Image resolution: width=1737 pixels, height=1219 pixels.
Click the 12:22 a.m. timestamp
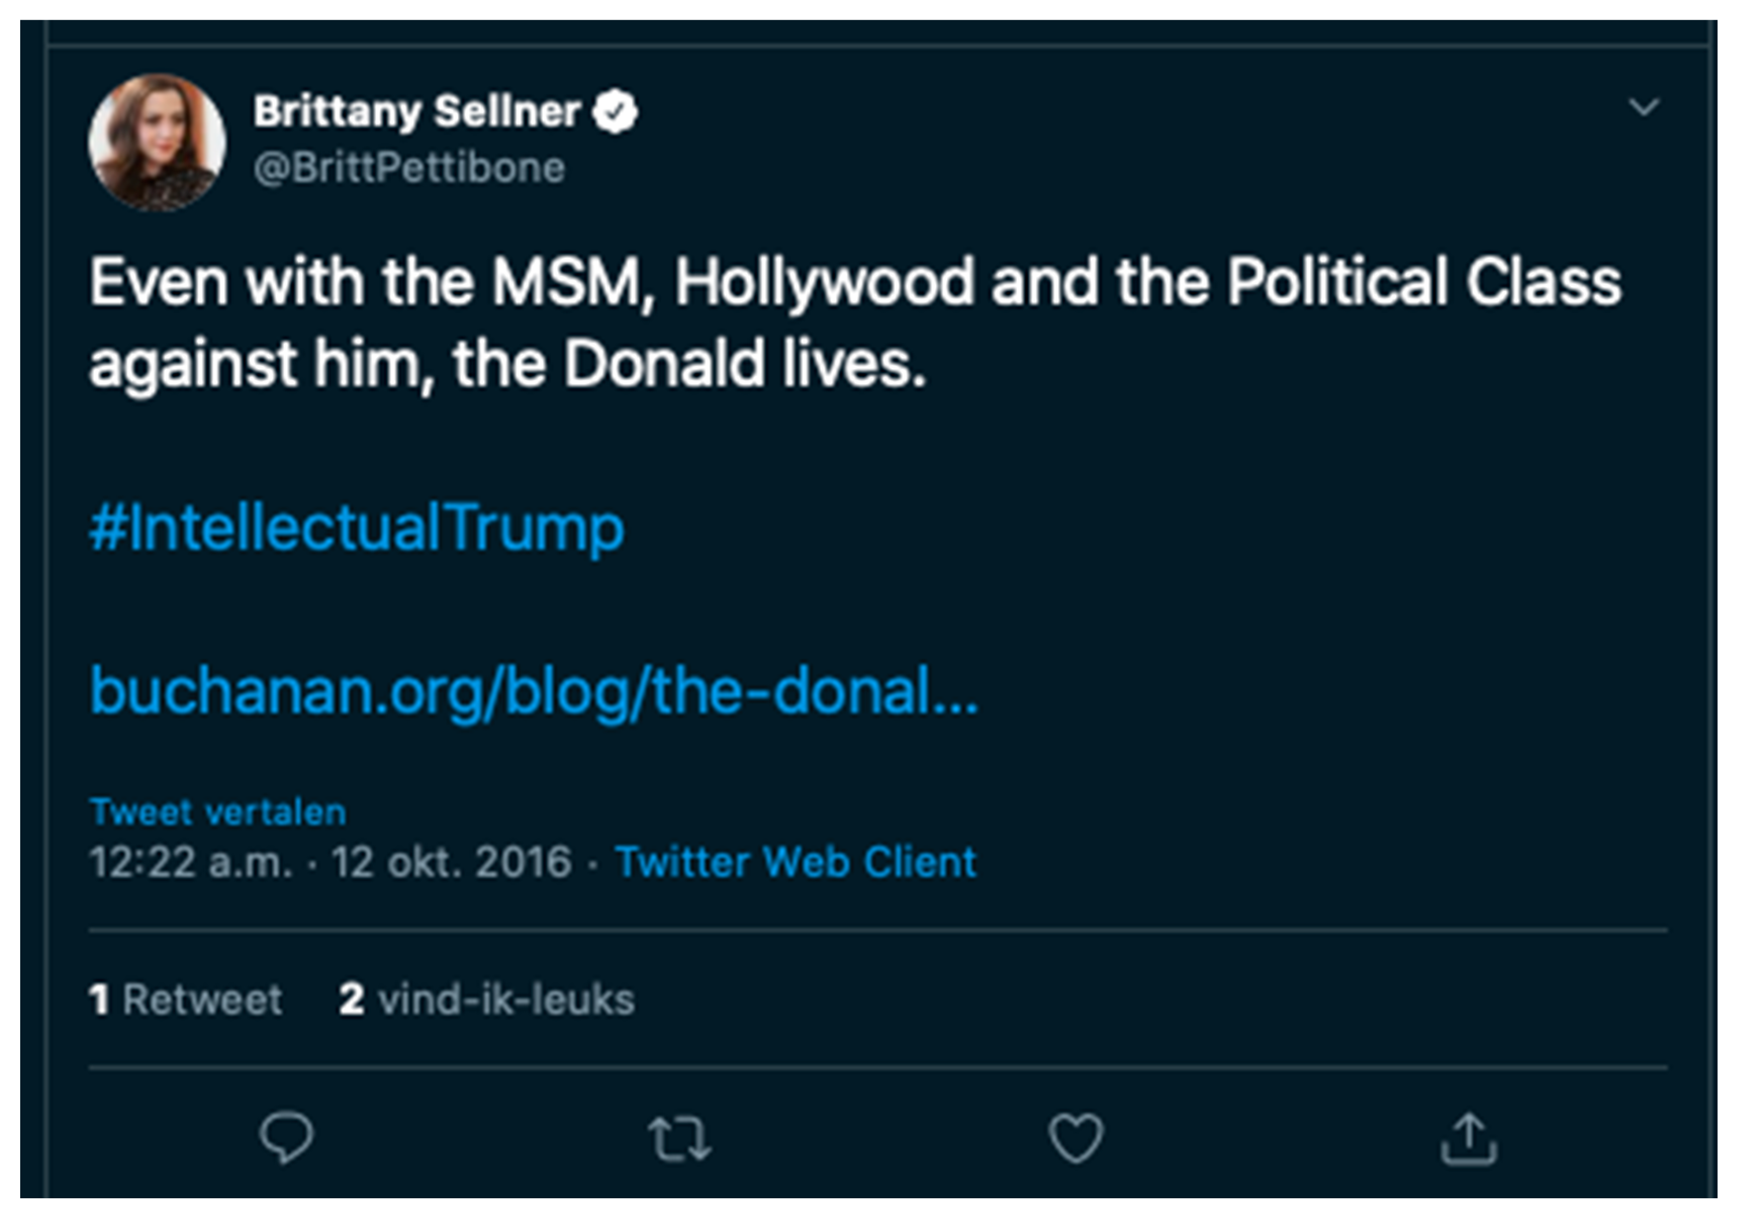[191, 862]
